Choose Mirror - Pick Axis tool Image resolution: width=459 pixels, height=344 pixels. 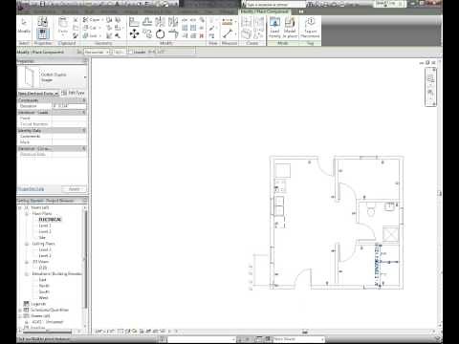click(x=160, y=22)
